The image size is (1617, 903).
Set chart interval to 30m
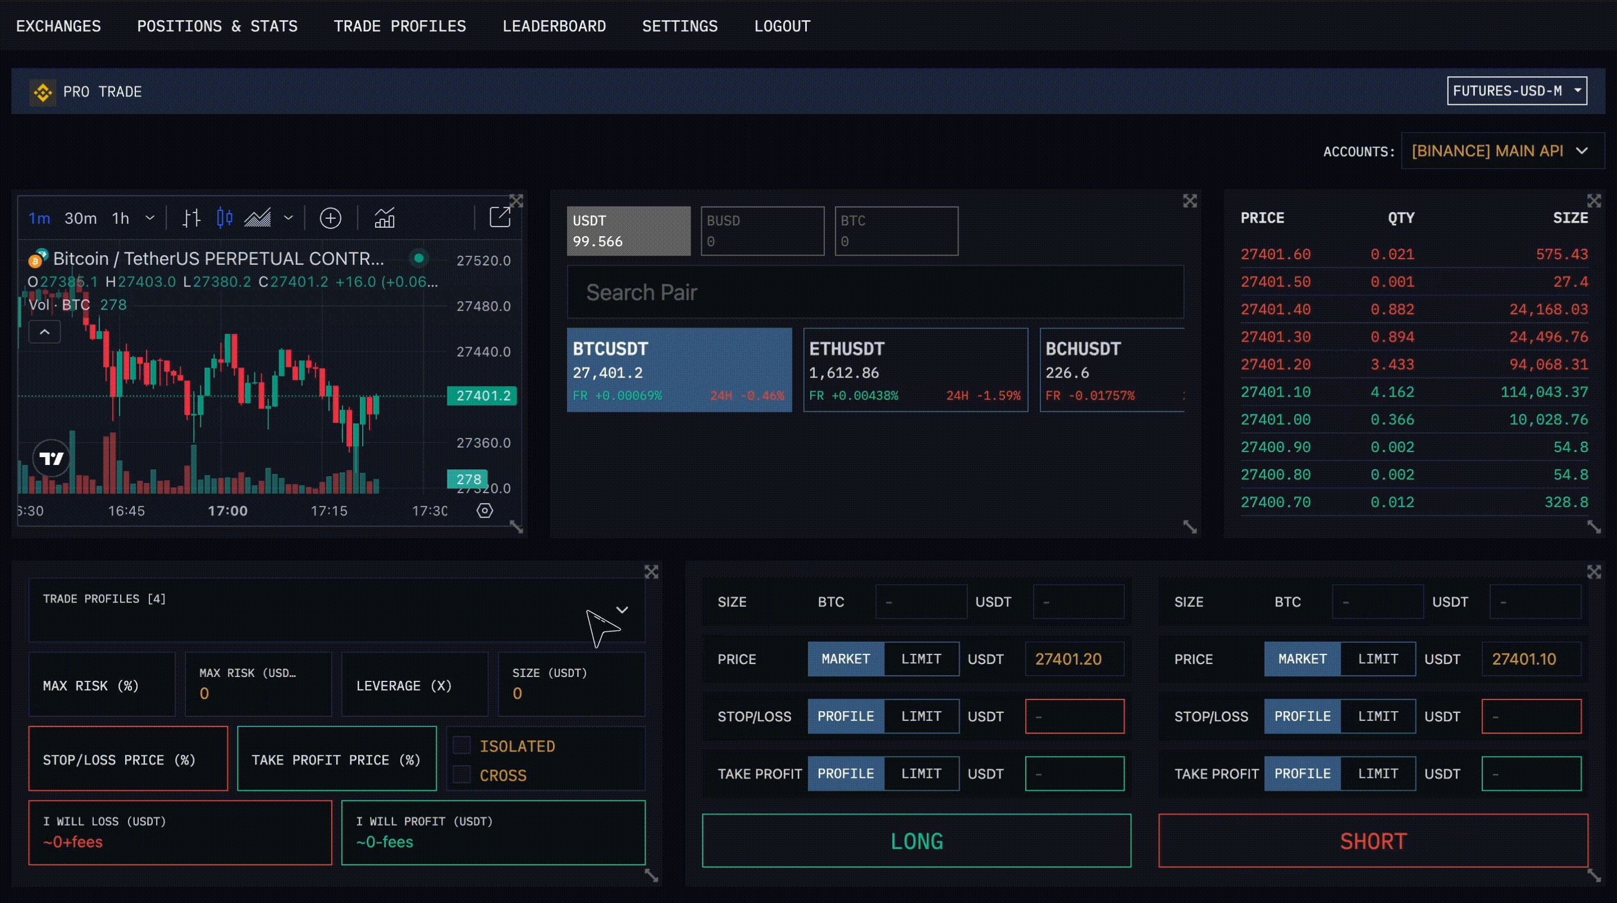click(80, 218)
